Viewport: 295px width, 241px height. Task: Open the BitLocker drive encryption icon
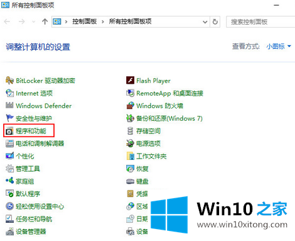click(x=9, y=81)
